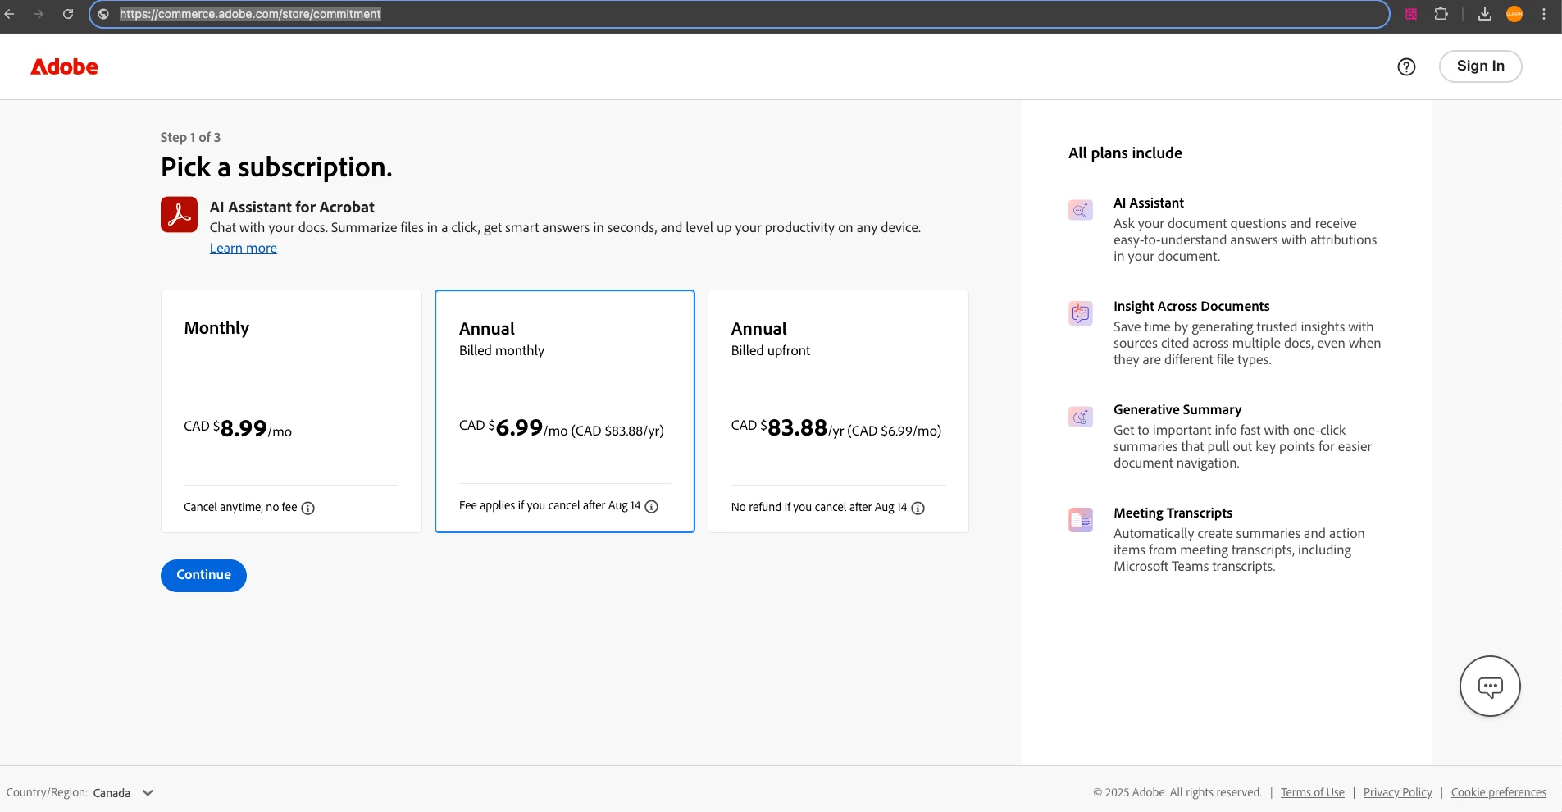
Task: Click the Step 1 of 3 text
Action: [x=190, y=137]
